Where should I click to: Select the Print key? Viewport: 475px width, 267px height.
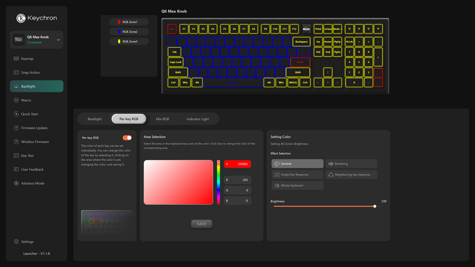pos(318,29)
